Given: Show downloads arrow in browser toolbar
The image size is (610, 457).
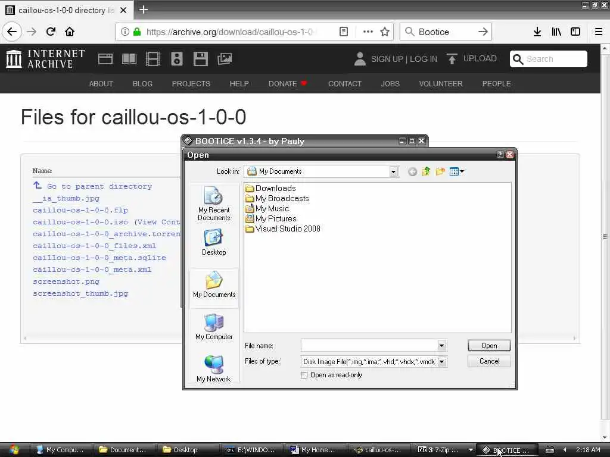Looking at the screenshot, I should tap(537, 32).
